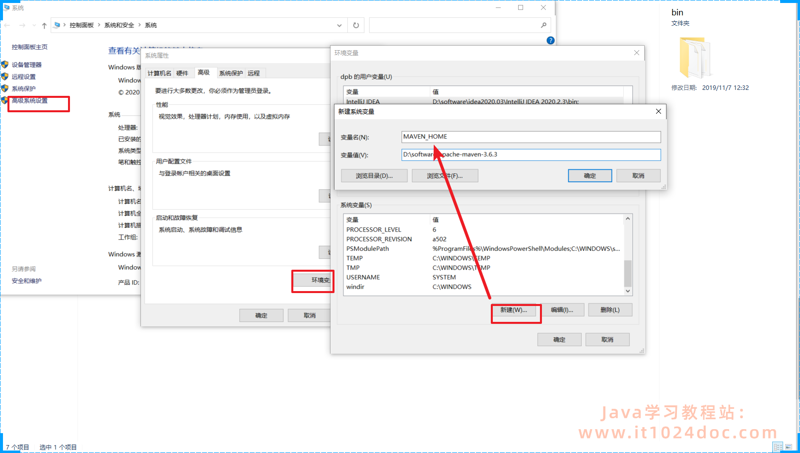The height and width of the screenshot is (453, 800).
Task: Click the forward arrow in System window
Action: [22, 25]
